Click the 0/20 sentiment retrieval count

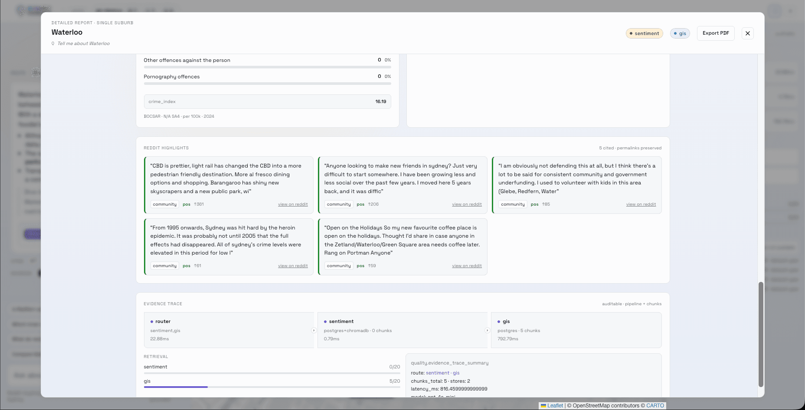(395, 367)
